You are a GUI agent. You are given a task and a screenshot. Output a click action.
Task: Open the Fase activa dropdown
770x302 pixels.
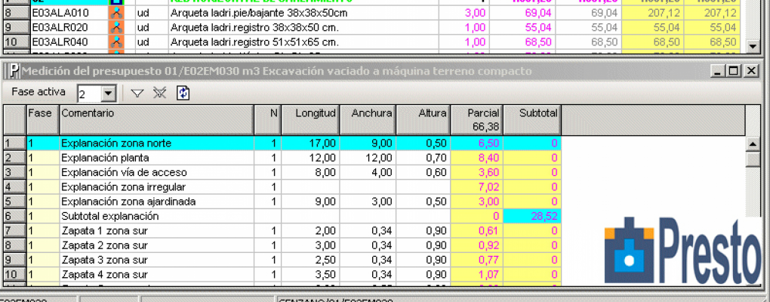tap(108, 94)
